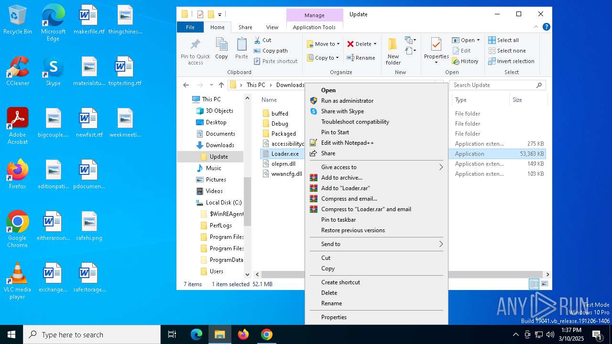Select Run as administrator in context menu

[x=376, y=101]
